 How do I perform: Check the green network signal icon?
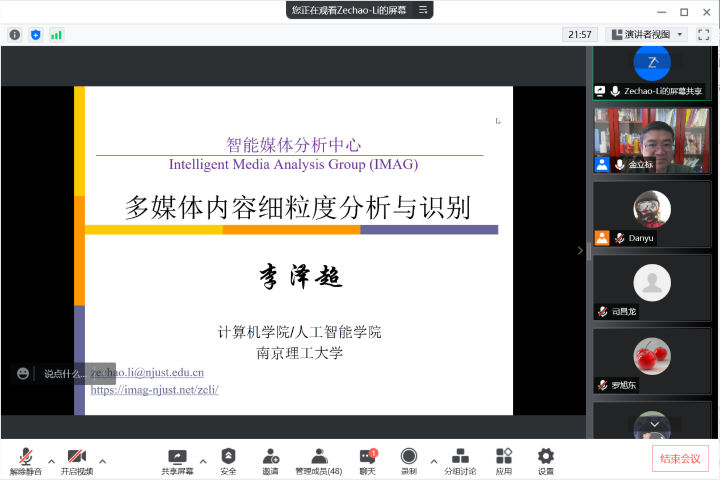(x=56, y=35)
